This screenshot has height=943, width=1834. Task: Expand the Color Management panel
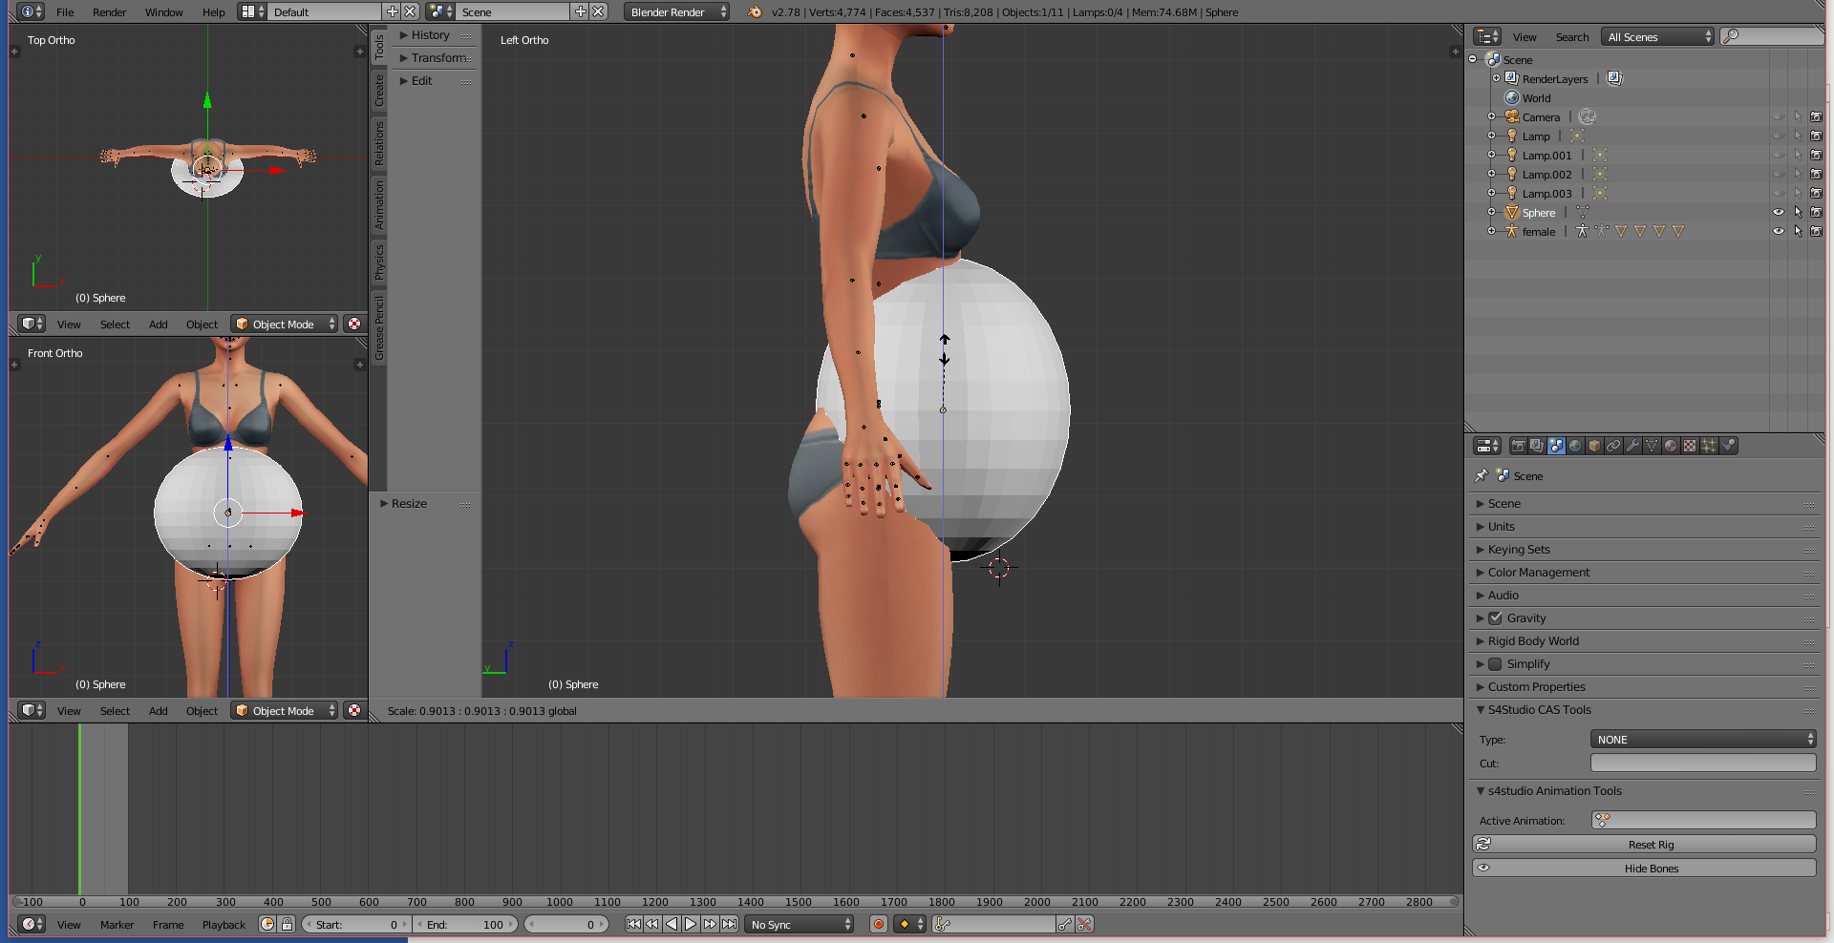click(1538, 573)
